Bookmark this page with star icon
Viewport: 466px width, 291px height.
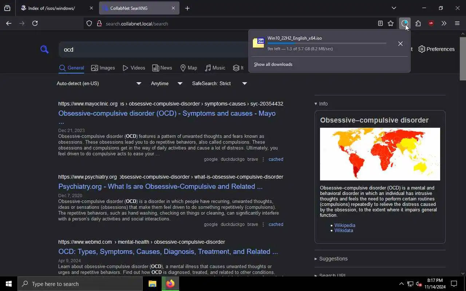click(x=391, y=23)
